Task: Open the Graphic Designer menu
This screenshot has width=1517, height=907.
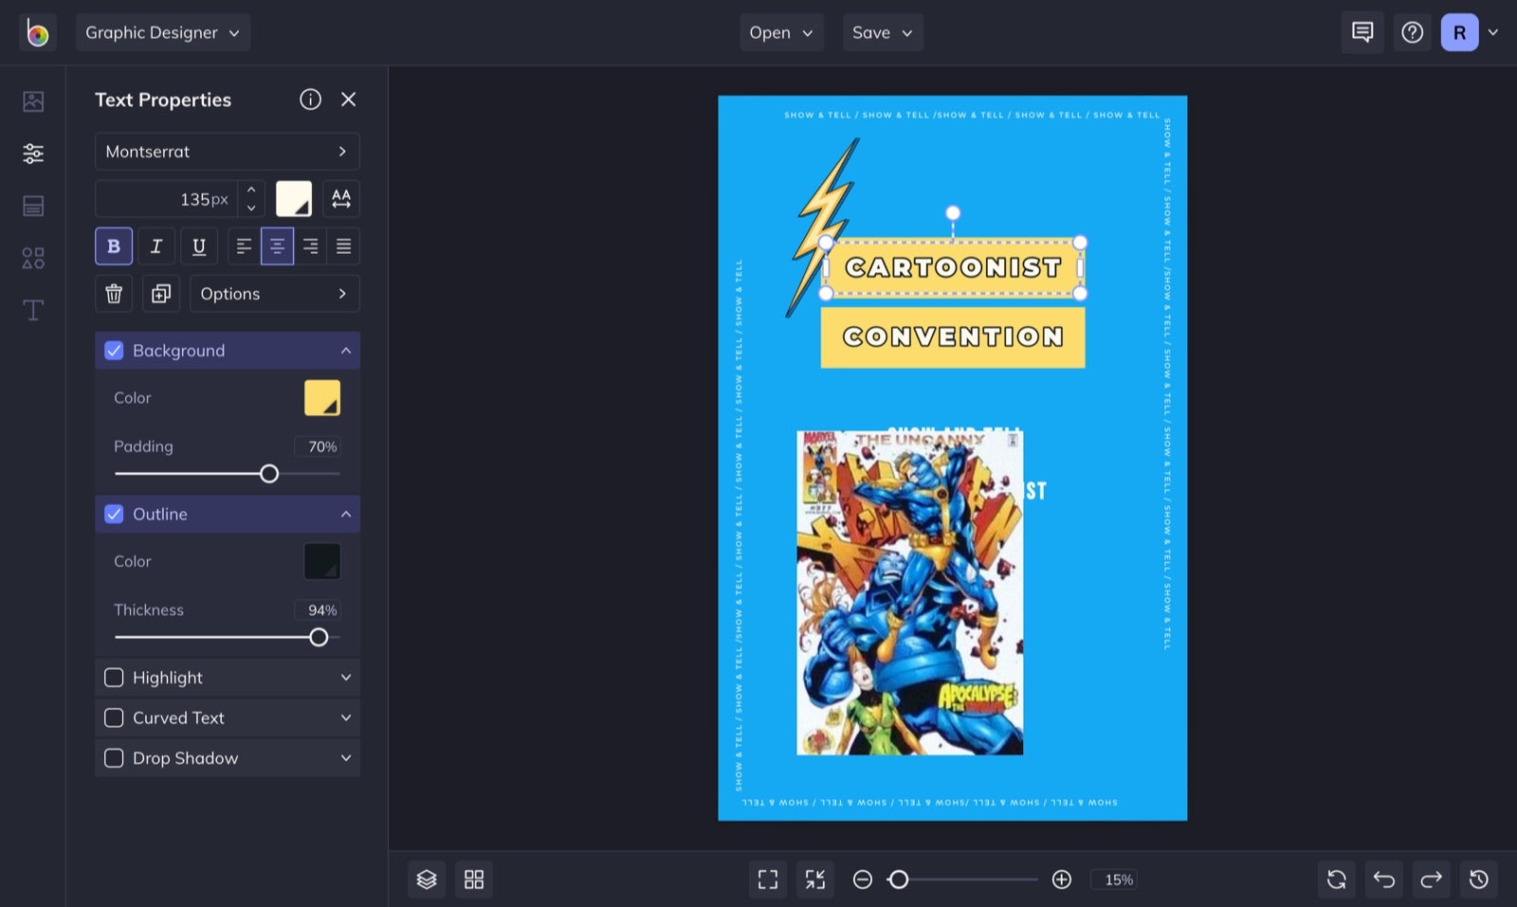Action: (162, 31)
